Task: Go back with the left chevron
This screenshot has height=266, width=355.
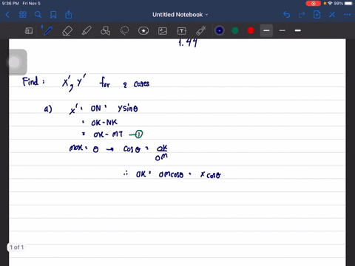Action: pos(7,15)
